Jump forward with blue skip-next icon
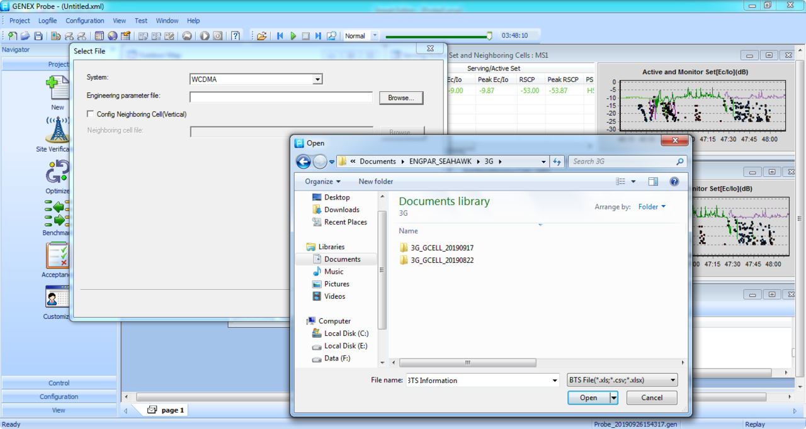806x429 pixels. click(x=318, y=36)
